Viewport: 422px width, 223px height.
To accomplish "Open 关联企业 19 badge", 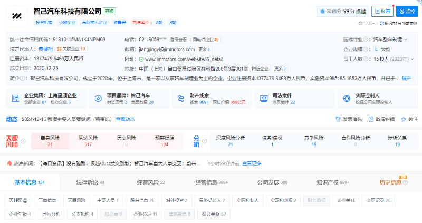I will tap(71, 49).
